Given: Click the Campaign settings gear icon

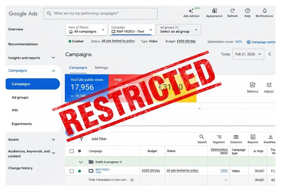Looking at the screenshot, I should (x=249, y=42).
